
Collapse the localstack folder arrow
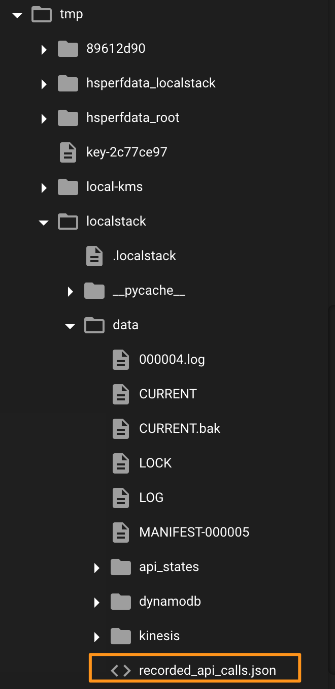click(44, 223)
